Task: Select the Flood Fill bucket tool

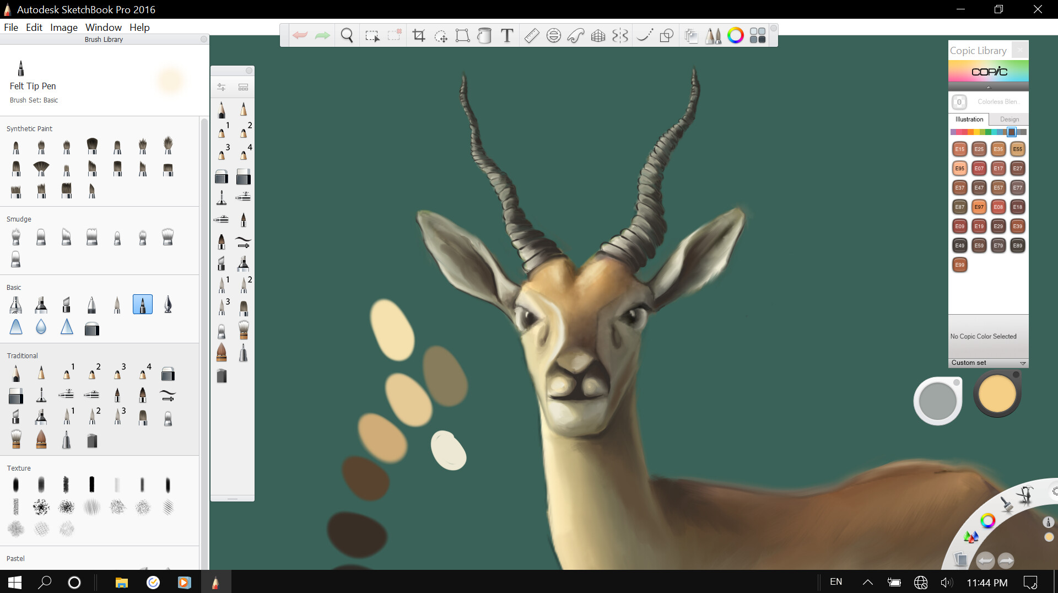Action: pyautogui.click(x=484, y=36)
